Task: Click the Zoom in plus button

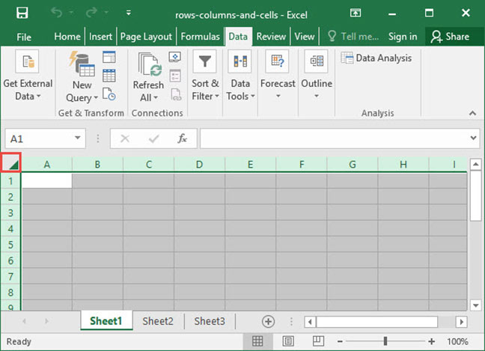Action: coord(432,341)
